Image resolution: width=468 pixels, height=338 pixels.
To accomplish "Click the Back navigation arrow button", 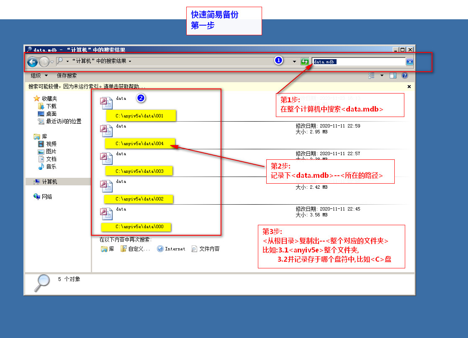I will coord(32,62).
